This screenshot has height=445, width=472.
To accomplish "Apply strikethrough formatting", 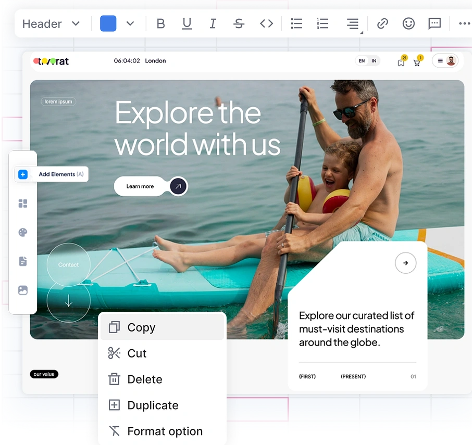I will [239, 24].
